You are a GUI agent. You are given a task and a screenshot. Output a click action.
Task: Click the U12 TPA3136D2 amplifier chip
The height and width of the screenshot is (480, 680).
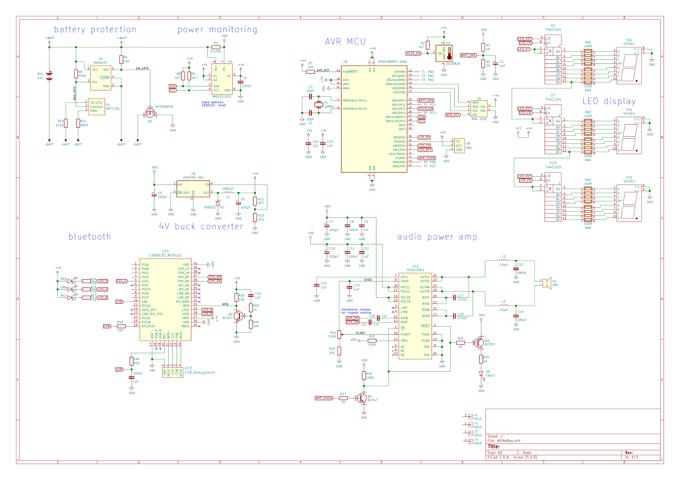415,316
